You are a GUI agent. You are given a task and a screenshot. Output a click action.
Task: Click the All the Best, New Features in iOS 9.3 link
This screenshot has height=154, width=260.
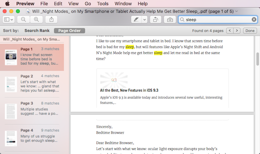click(x=129, y=90)
